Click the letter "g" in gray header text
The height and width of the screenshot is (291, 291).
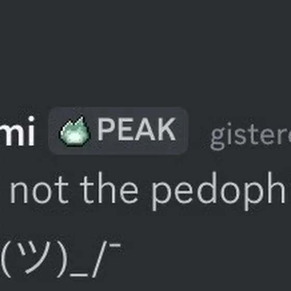click(218, 137)
